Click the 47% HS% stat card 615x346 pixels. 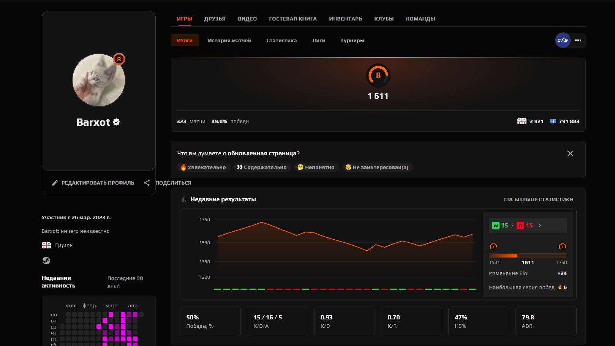point(479,321)
